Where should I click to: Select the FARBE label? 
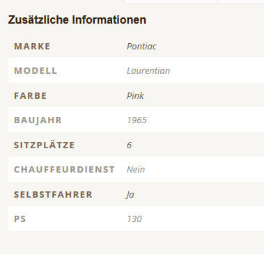click(31, 96)
